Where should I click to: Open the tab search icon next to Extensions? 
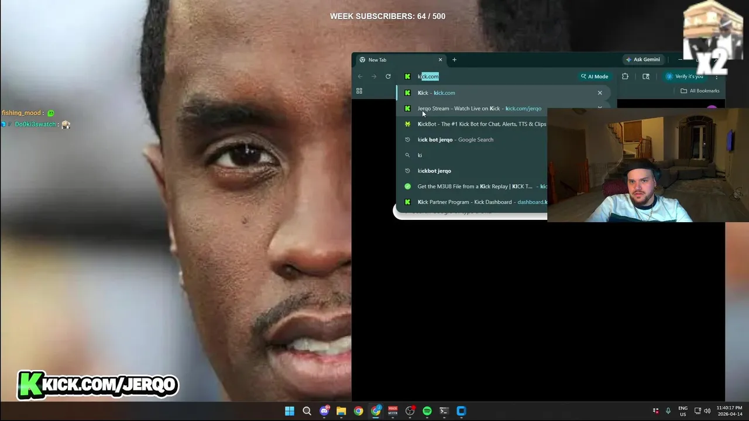pyautogui.click(x=646, y=77)
